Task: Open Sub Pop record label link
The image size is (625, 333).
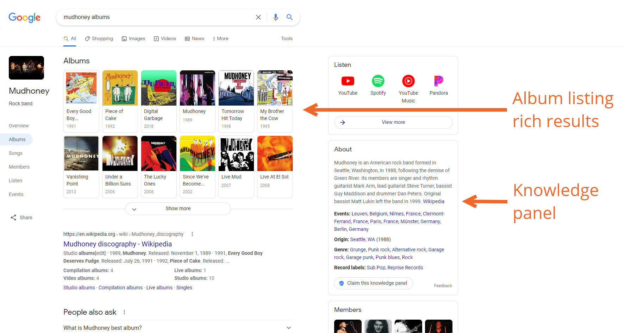Action: pos(376,268)
